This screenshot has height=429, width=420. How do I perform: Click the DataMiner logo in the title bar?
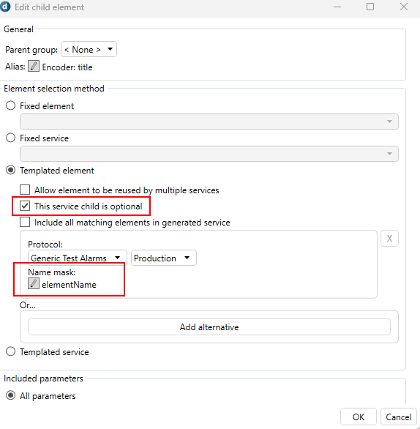(x=5, y=7)
